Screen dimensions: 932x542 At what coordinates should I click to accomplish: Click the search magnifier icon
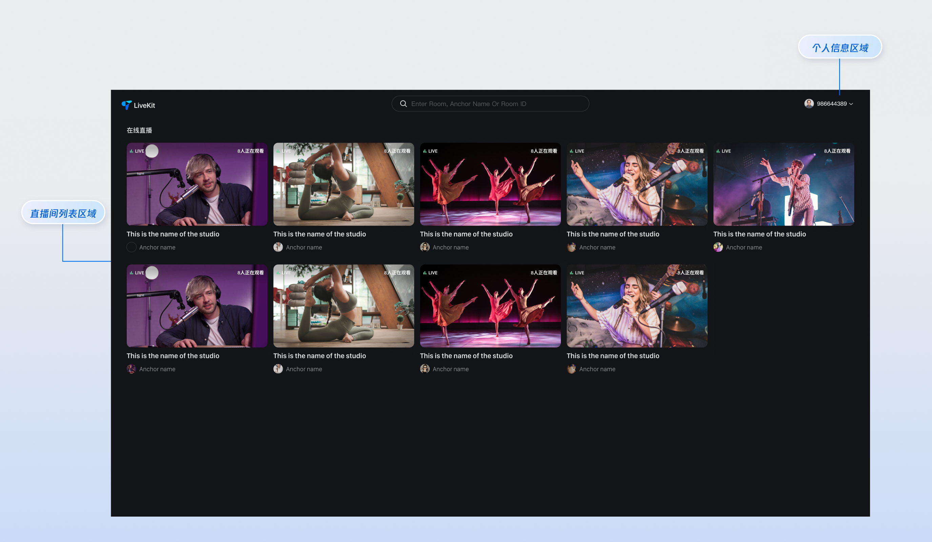[403, 104]
